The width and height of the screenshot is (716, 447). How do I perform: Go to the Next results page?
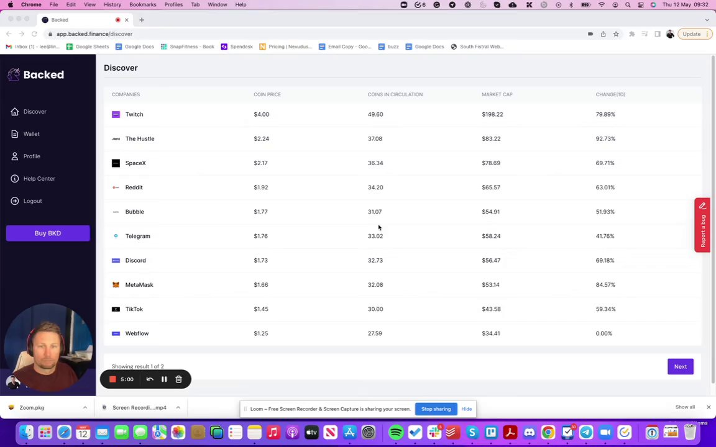click(x=681, y=367)
